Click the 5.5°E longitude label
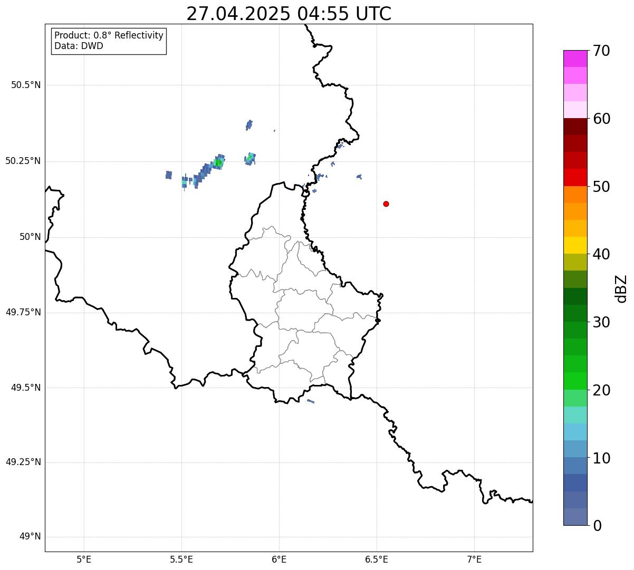Screen dimensions: 634x570 point(181,559)
